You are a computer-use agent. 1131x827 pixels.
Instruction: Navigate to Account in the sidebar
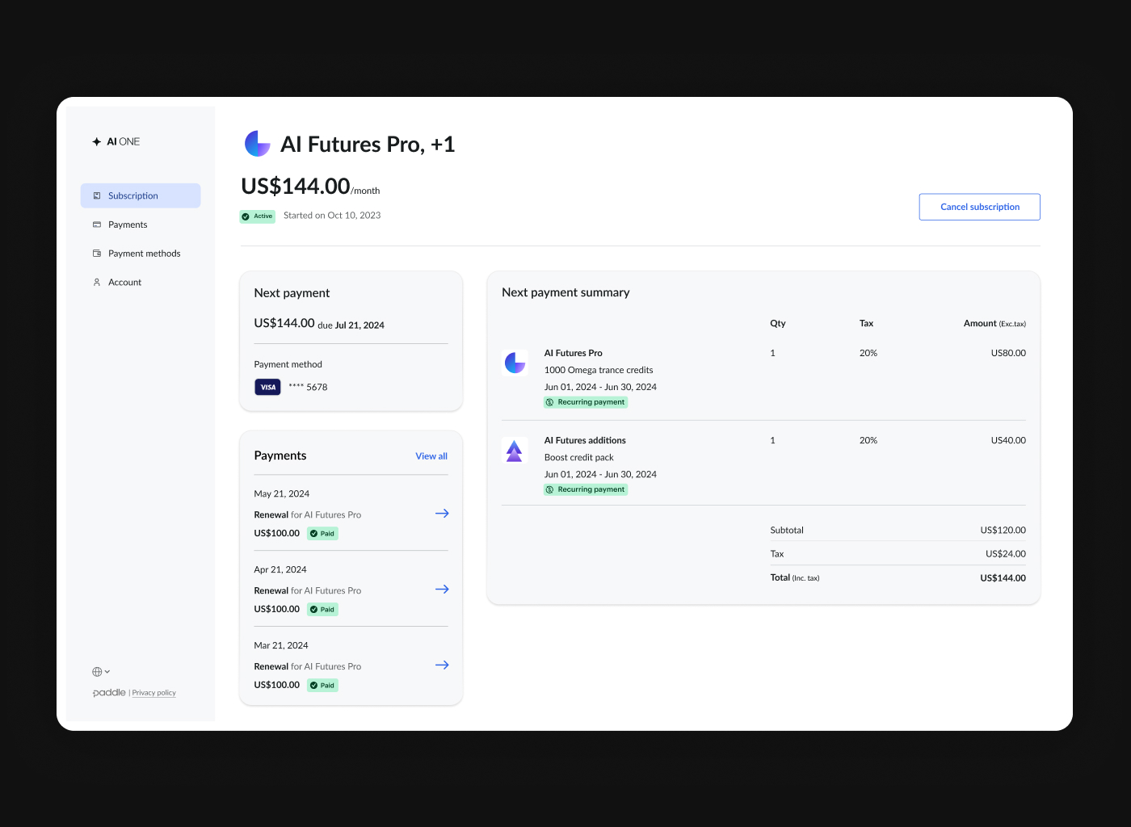[126, 282]
